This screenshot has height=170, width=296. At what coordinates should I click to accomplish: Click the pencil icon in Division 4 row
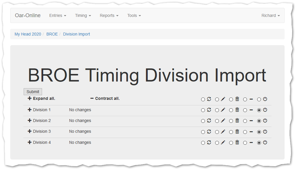click(x=223, y=142)
